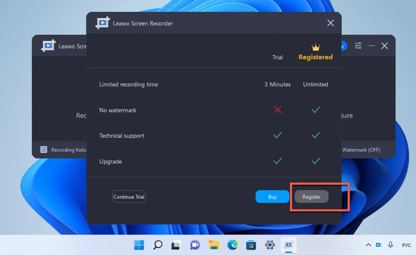Open Settings gear on the taskbar
The height and width of the screenshot is (255, 416).
(270, 245)
